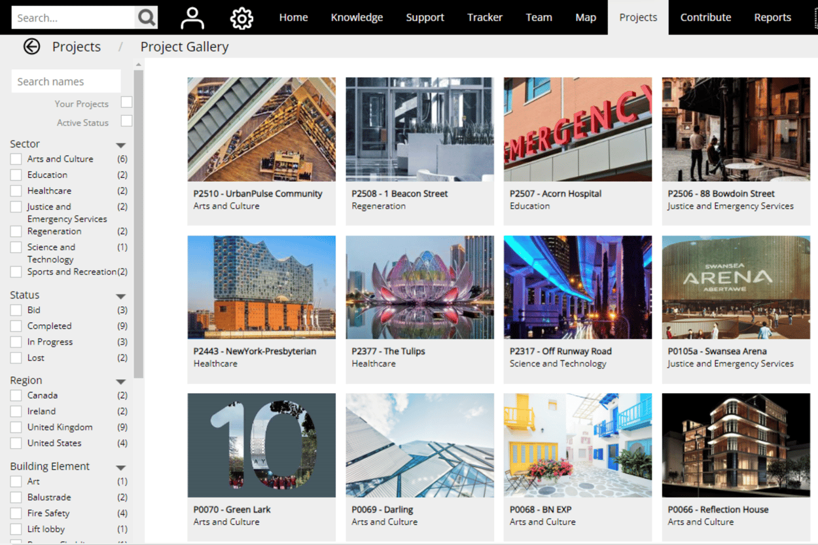
Task: Open P0069 Darling thumbnail
Action: 419,446
